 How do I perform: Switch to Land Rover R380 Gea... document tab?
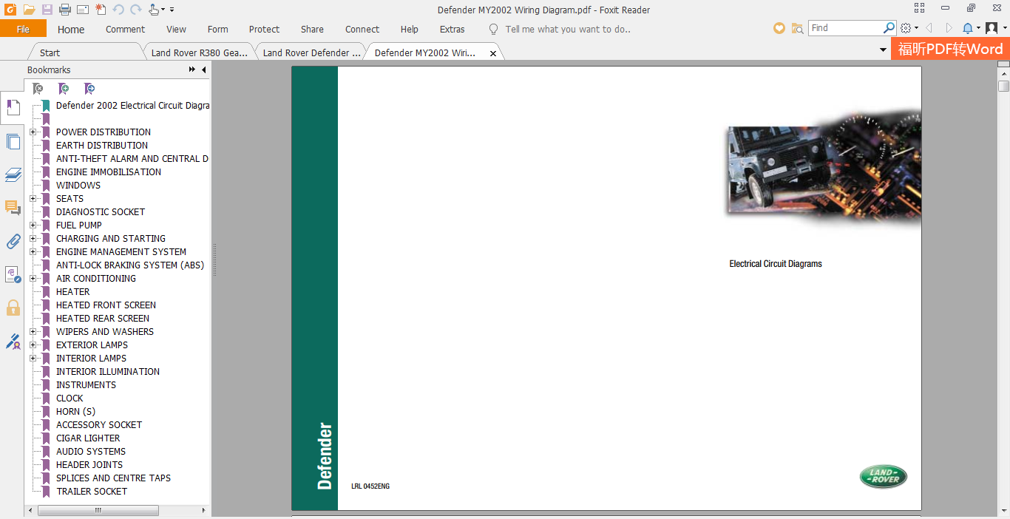(199, 52)
